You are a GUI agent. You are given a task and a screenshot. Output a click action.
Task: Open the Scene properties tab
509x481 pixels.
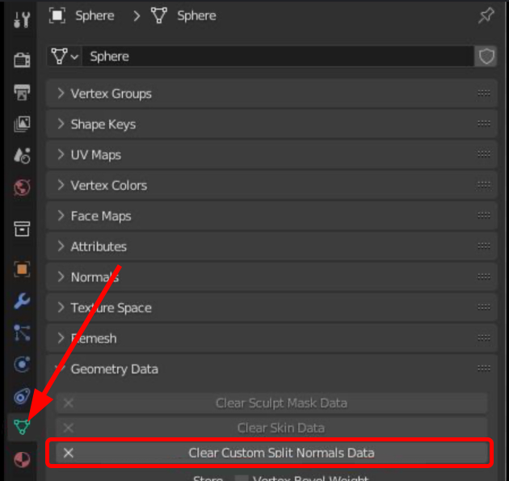(22, 155)
